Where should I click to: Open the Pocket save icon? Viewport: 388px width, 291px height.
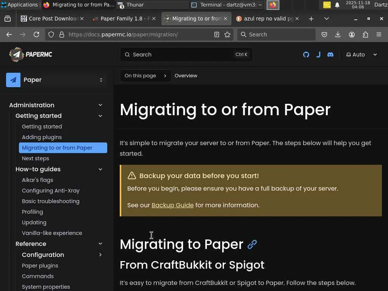coord(324,34)
